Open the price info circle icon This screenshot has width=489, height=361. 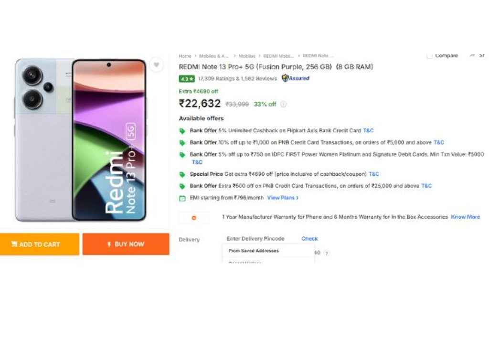(284, 104)
